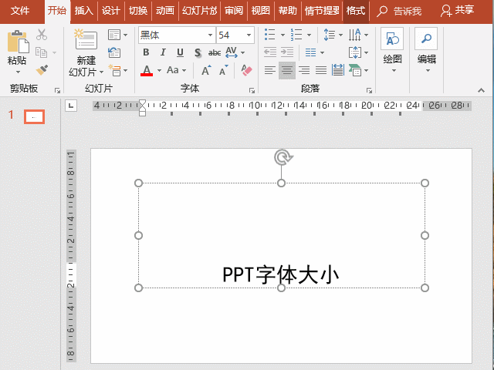
Task: Open the Font dialog launcher
Action: pyautogui.click(x=252, y=91)
